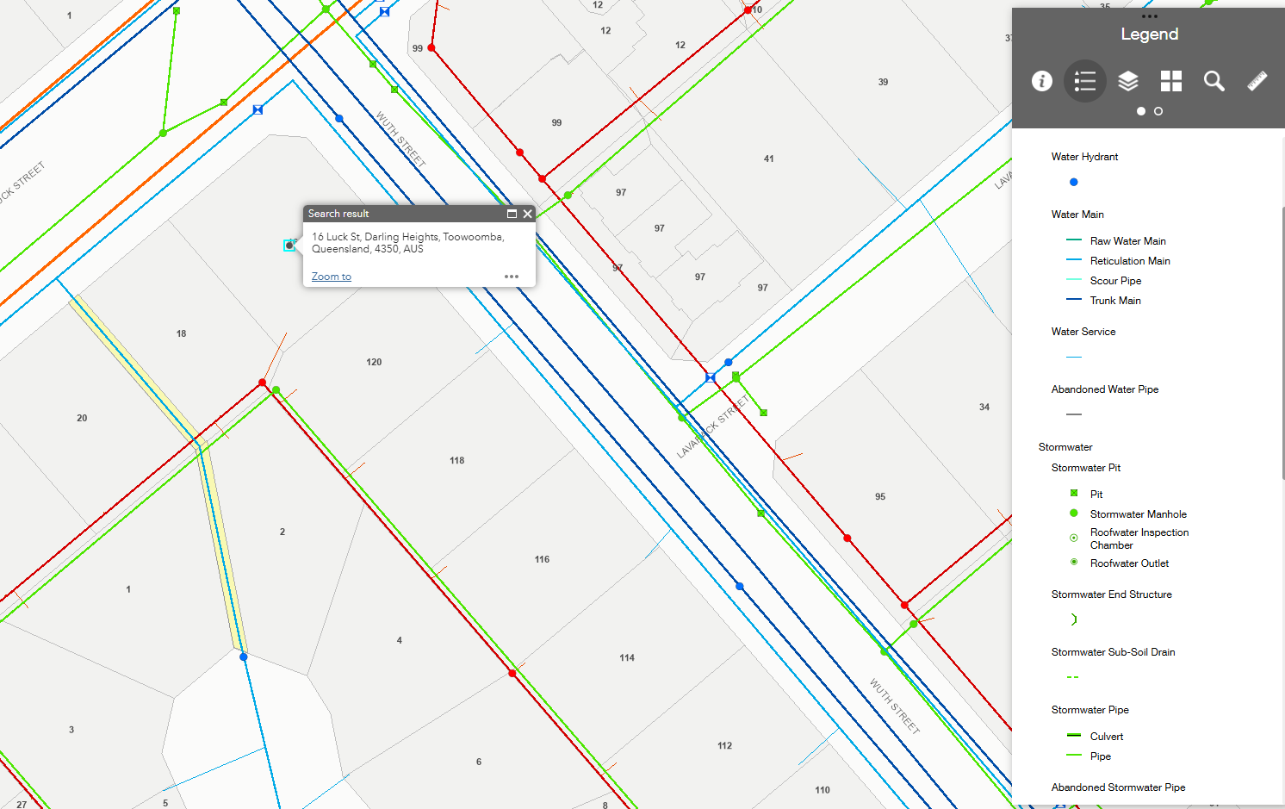The height and width of the screenshot is (809, 1285).
Task: Close the Search result popup
Action: point(528,214)
